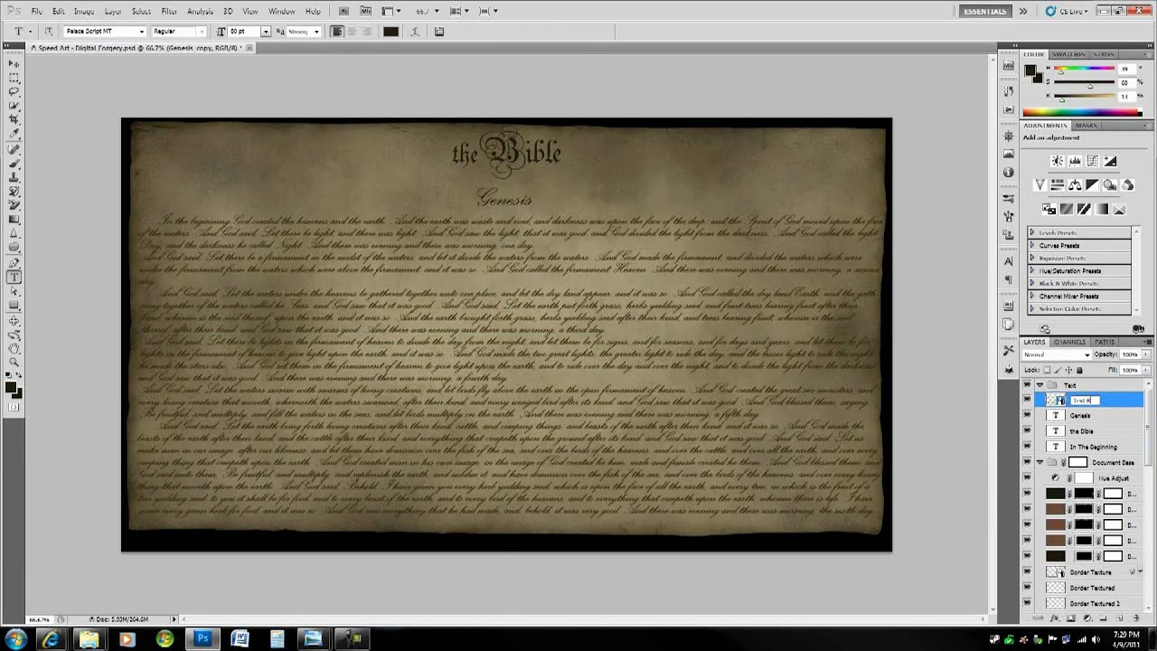Click the text color swatch in options bar
The image size is (1157, 651).
coord(390,32)
